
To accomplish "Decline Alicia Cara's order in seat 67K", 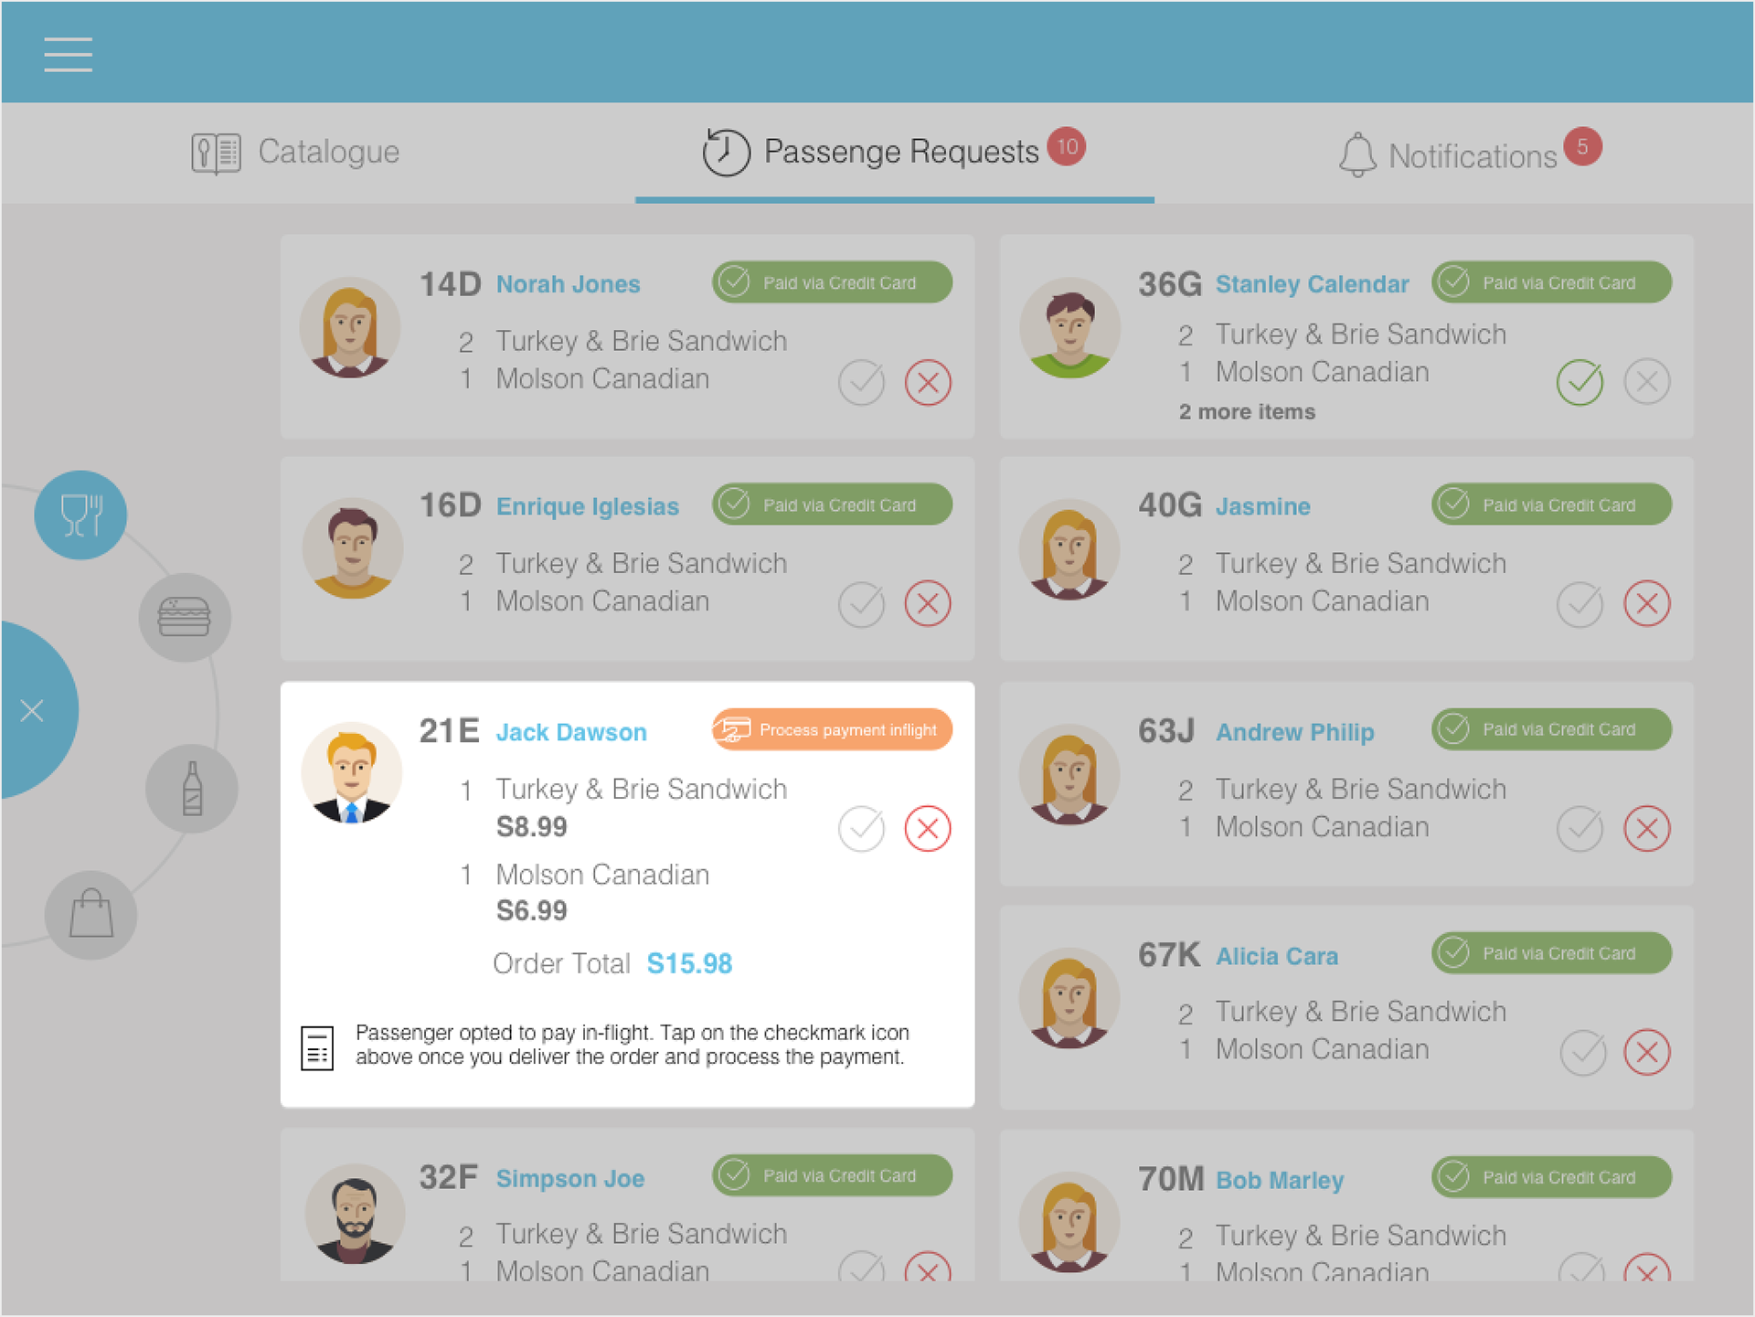I will pyautogui.click(x=1647, y=1052).
